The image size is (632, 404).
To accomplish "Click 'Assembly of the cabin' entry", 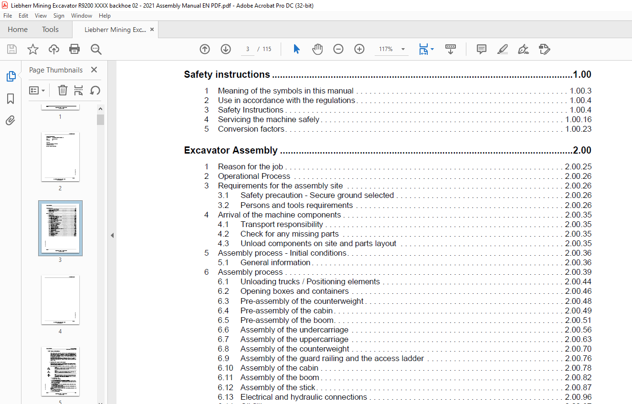I will pos(279,368).
